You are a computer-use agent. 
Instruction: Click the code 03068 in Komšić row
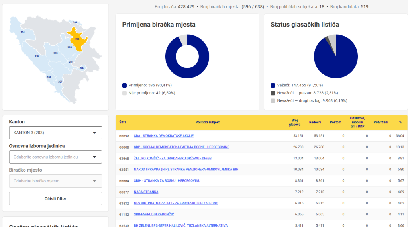click(x=124, y=159)
